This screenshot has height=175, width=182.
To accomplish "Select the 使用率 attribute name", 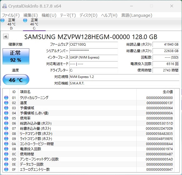I will click(25, 118).
